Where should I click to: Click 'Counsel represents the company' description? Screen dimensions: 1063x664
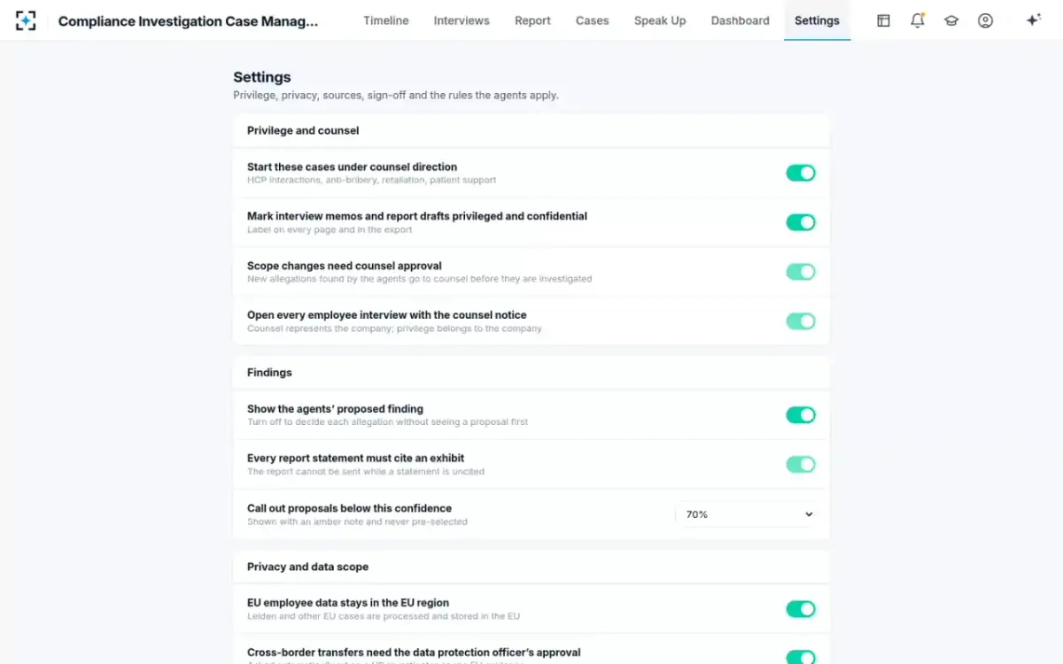click(394, 328)
